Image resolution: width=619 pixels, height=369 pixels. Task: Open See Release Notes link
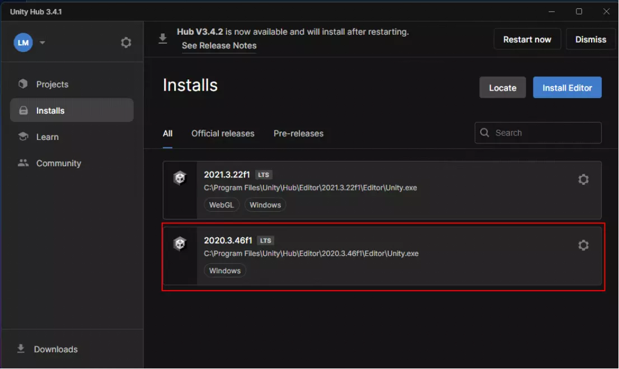219,45
